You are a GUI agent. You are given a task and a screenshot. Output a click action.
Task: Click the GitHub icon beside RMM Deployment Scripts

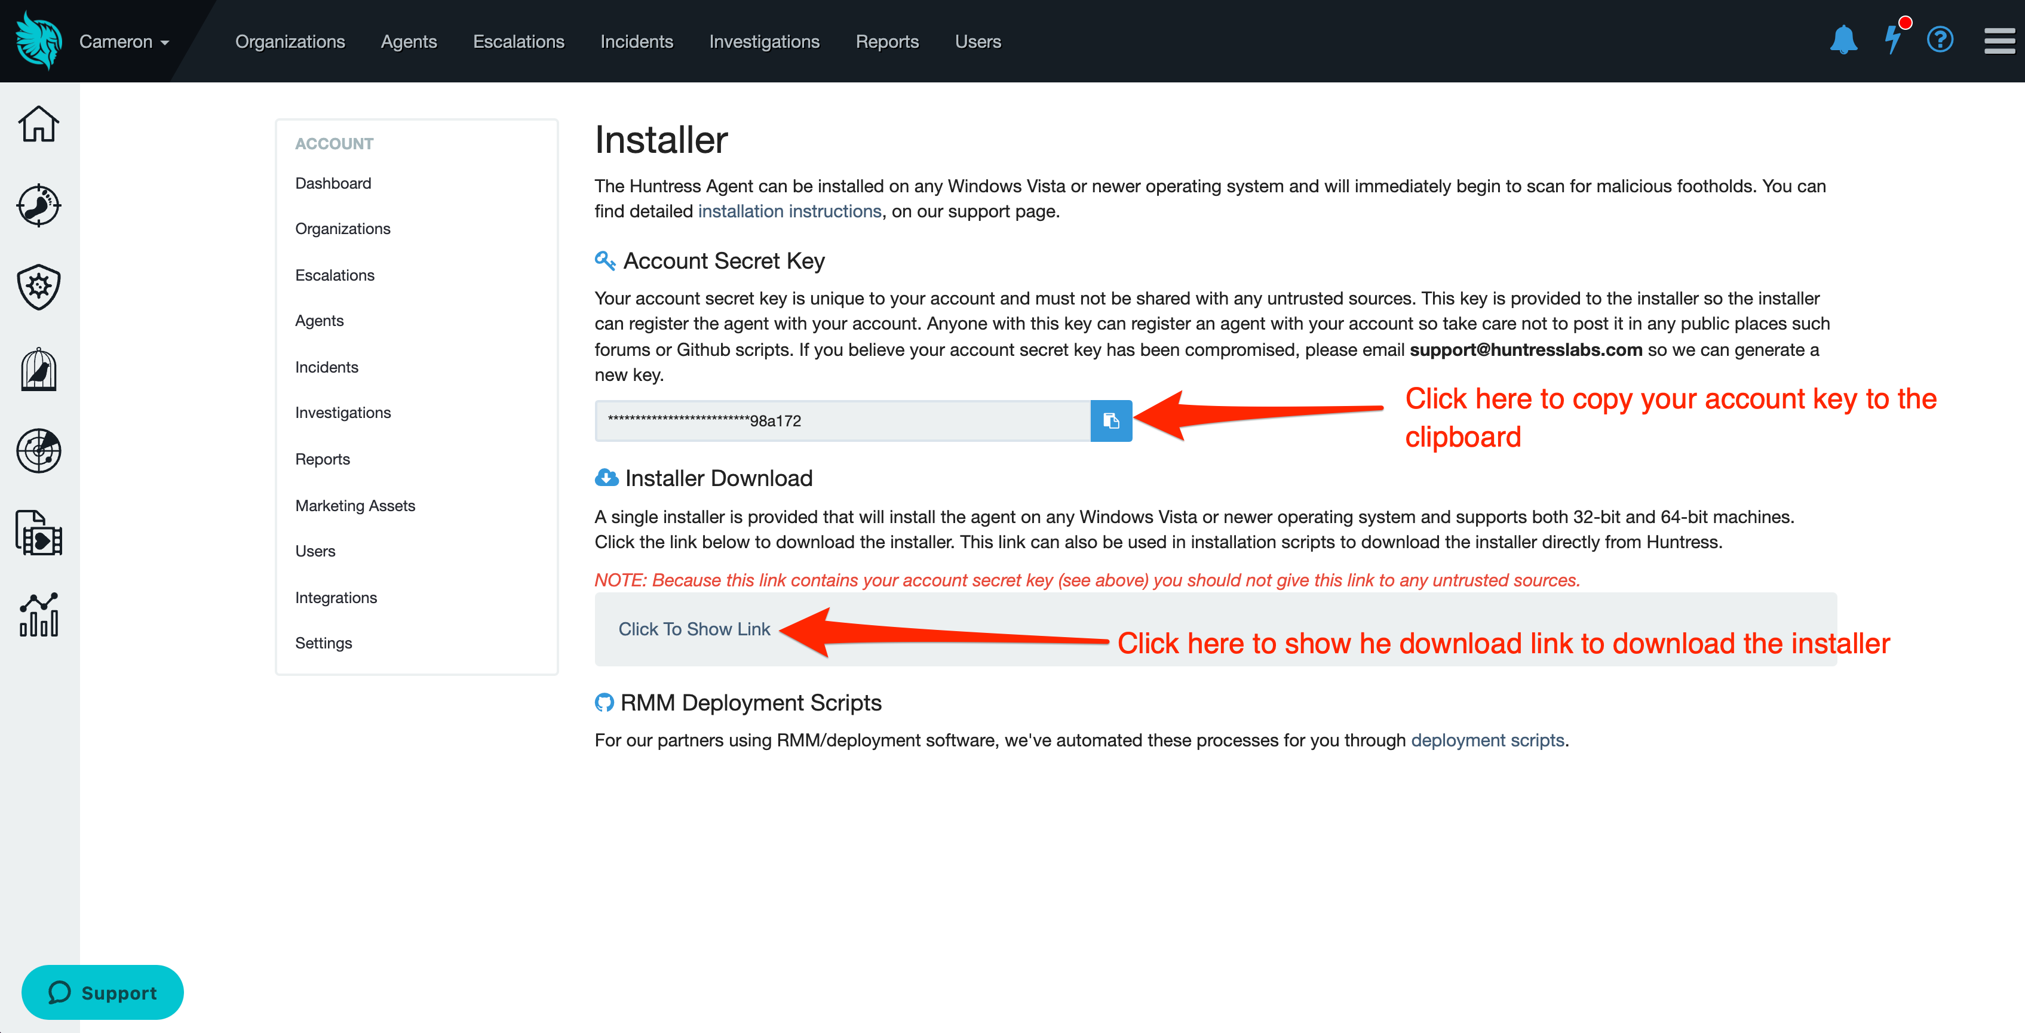point(604,702)
